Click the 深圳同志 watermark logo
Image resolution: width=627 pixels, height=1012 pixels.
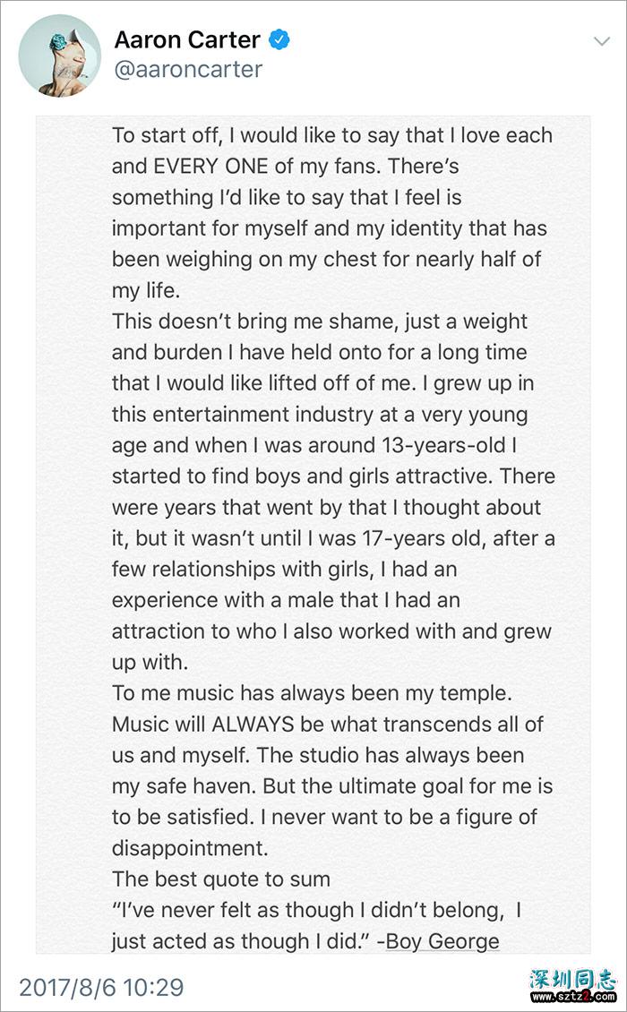coord(573,978)
